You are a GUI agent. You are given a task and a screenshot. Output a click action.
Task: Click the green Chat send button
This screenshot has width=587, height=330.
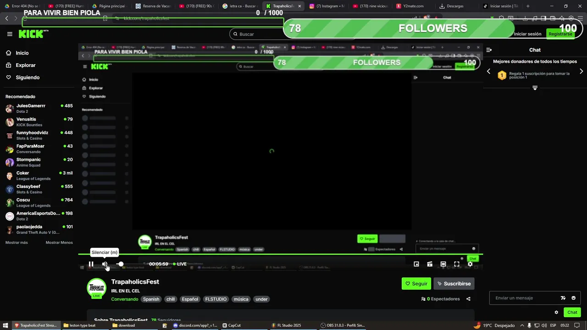572,312
